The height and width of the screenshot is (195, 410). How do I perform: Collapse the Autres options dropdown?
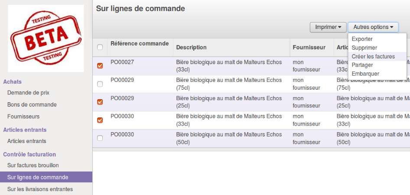click(x=373, y=27)
